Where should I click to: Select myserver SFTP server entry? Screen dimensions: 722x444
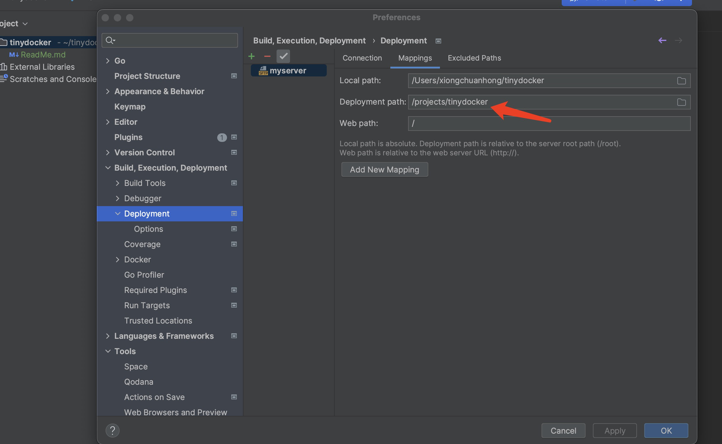(x=288, y=71)
